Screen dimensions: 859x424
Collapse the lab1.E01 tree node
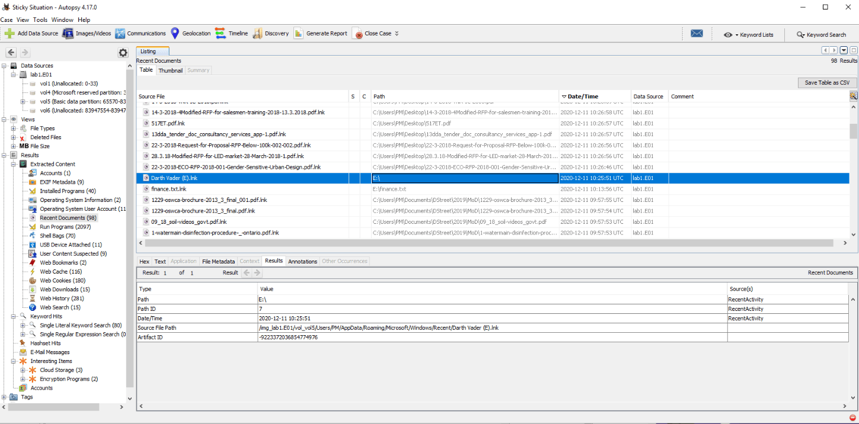(14, 75)
